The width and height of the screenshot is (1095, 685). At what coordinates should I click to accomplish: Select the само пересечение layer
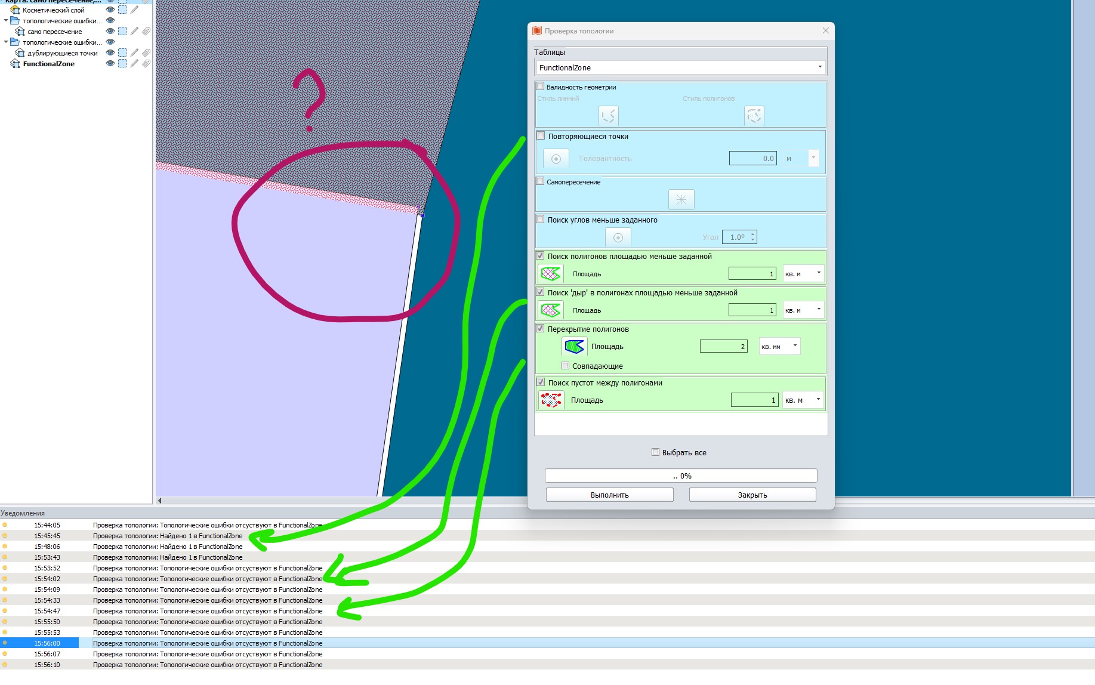[54, 32]
